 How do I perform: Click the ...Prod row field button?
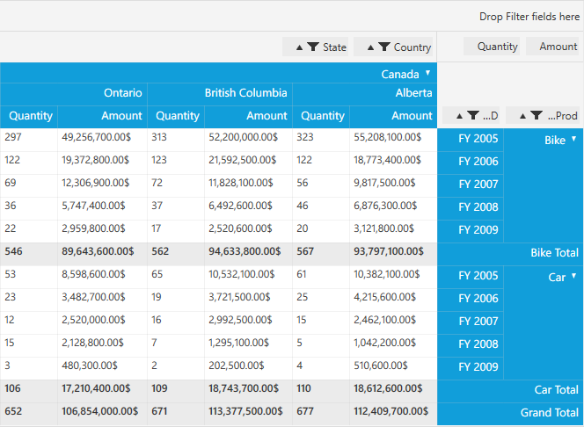(x=543, y=115)
